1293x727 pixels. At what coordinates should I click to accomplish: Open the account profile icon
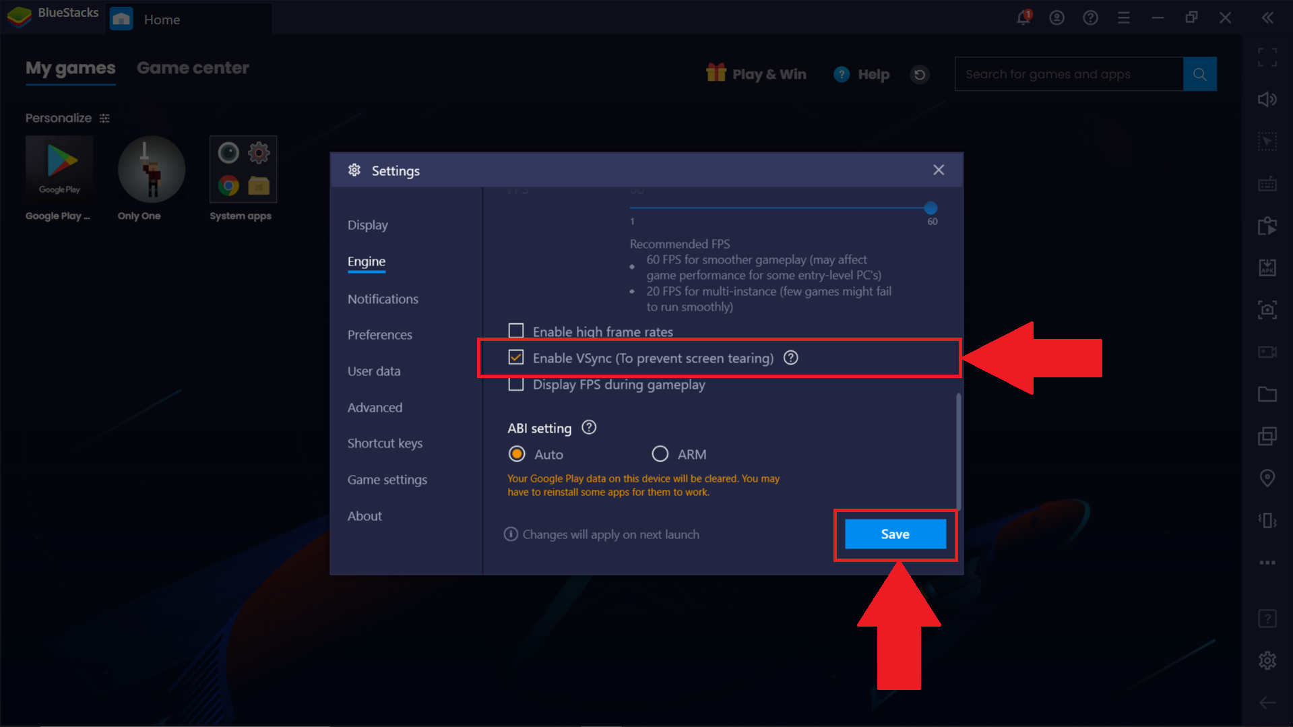[1057, 18]
